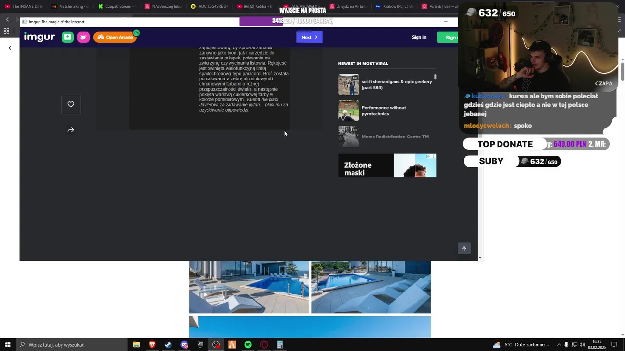Screen dimensions: 625x351
Task: Click the orange app icon in taskbar
Action: coord(232,345)
